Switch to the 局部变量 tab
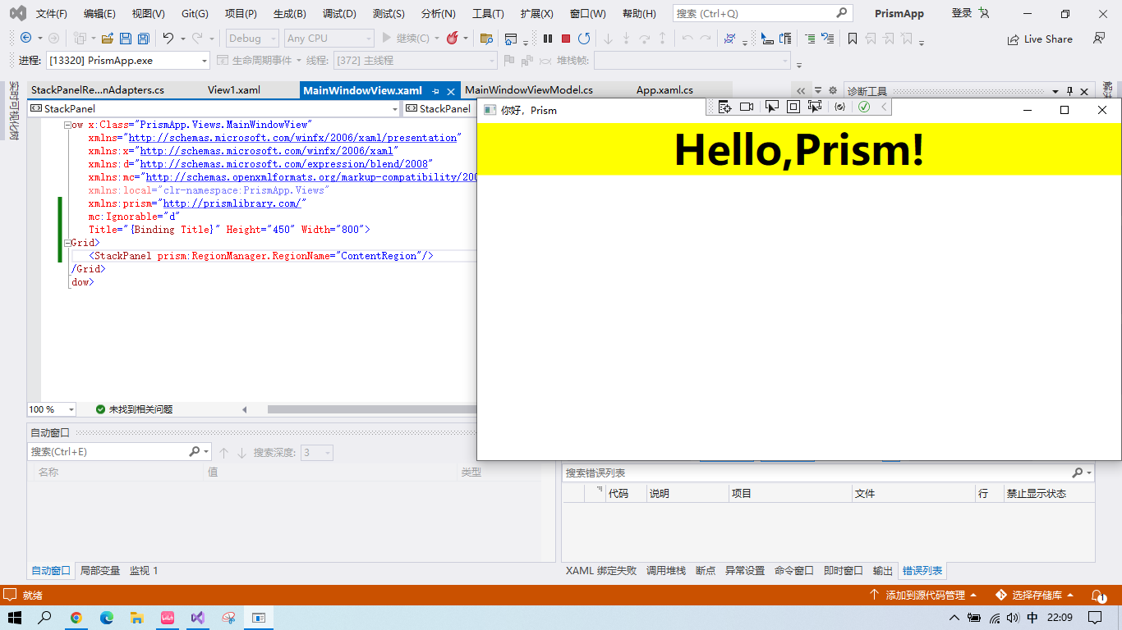1122x630 pixels. (x=100, y=571)
